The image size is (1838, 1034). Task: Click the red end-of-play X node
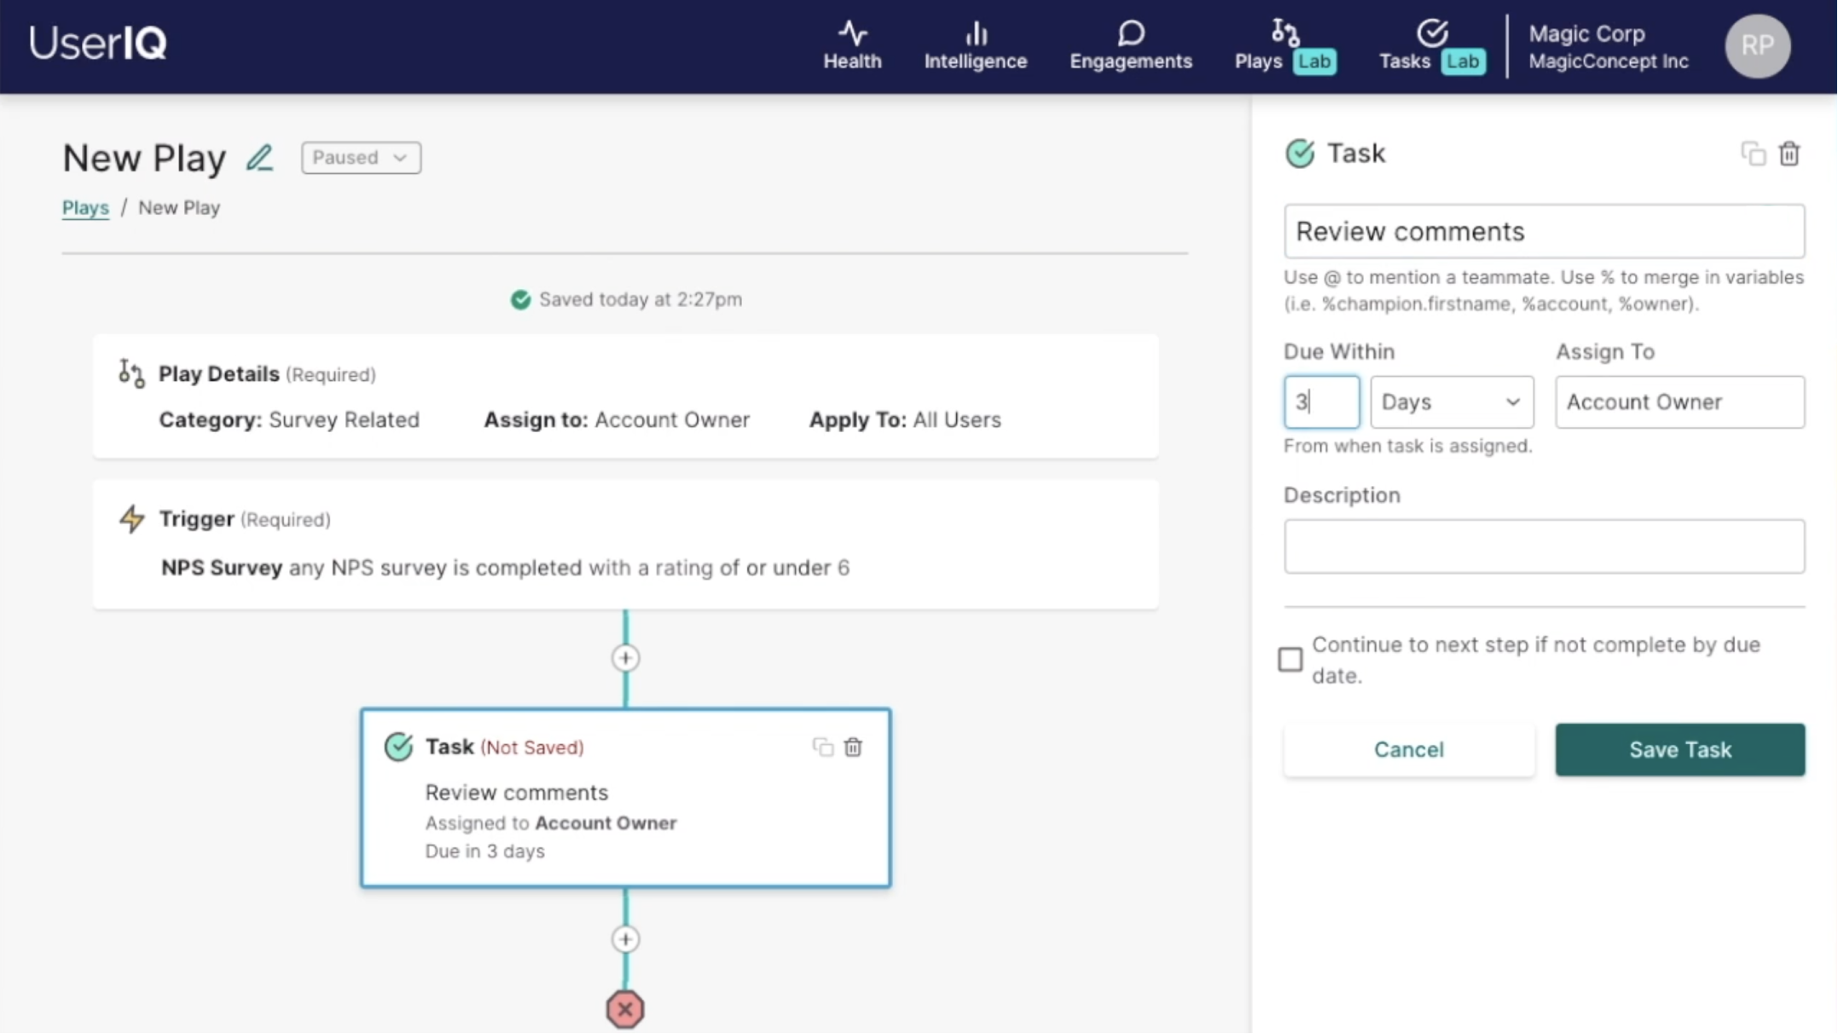[625, 1009]
